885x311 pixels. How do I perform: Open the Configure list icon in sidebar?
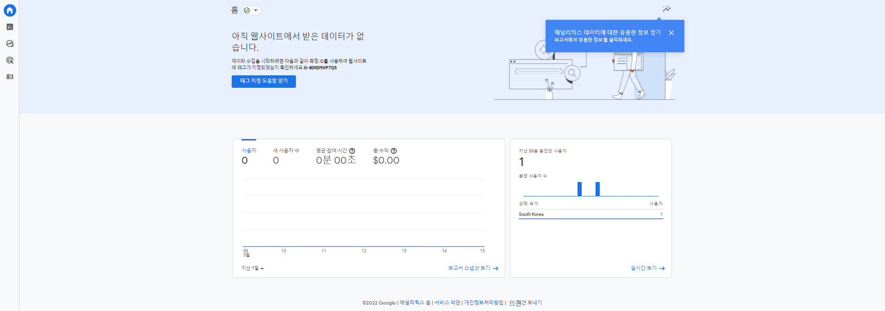coord(10,77)
